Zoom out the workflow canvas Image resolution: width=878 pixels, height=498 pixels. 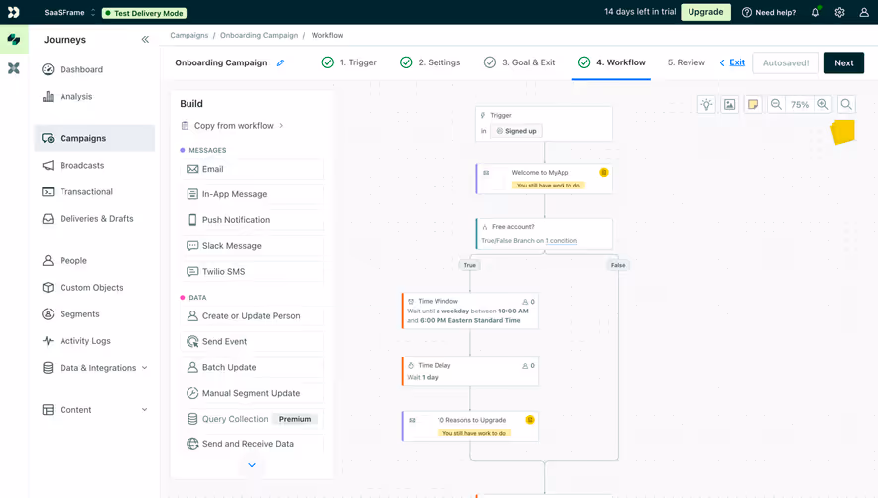[x=776, y=105]
